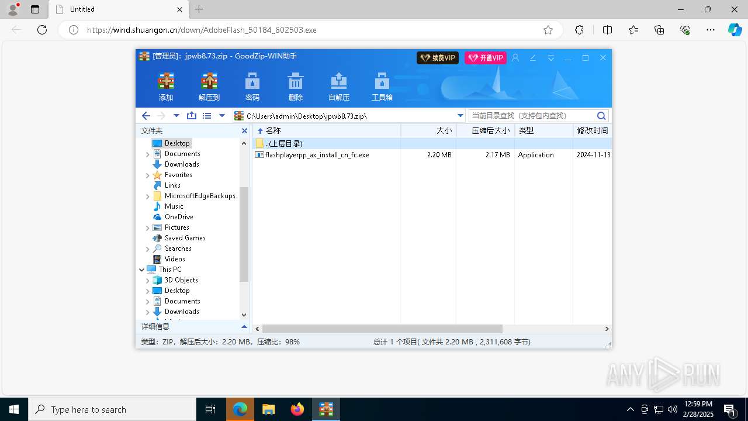Select the ..(上层目录) parent folder row

pyautogui.click(x=432, y=143)
